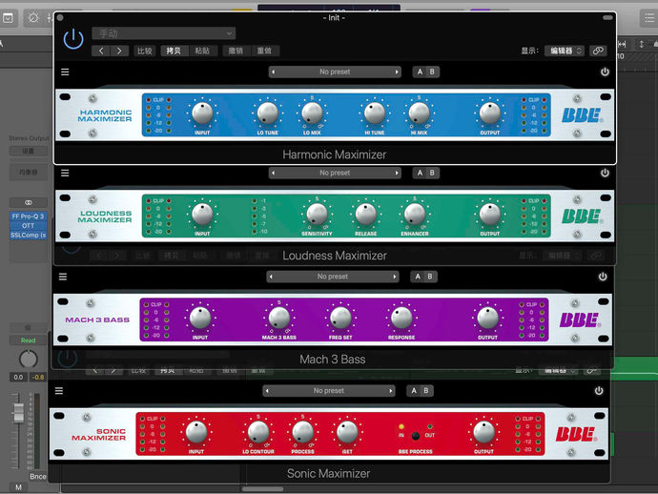
Task: Select SSLComp plugin slot
Action: coord(28,235)
